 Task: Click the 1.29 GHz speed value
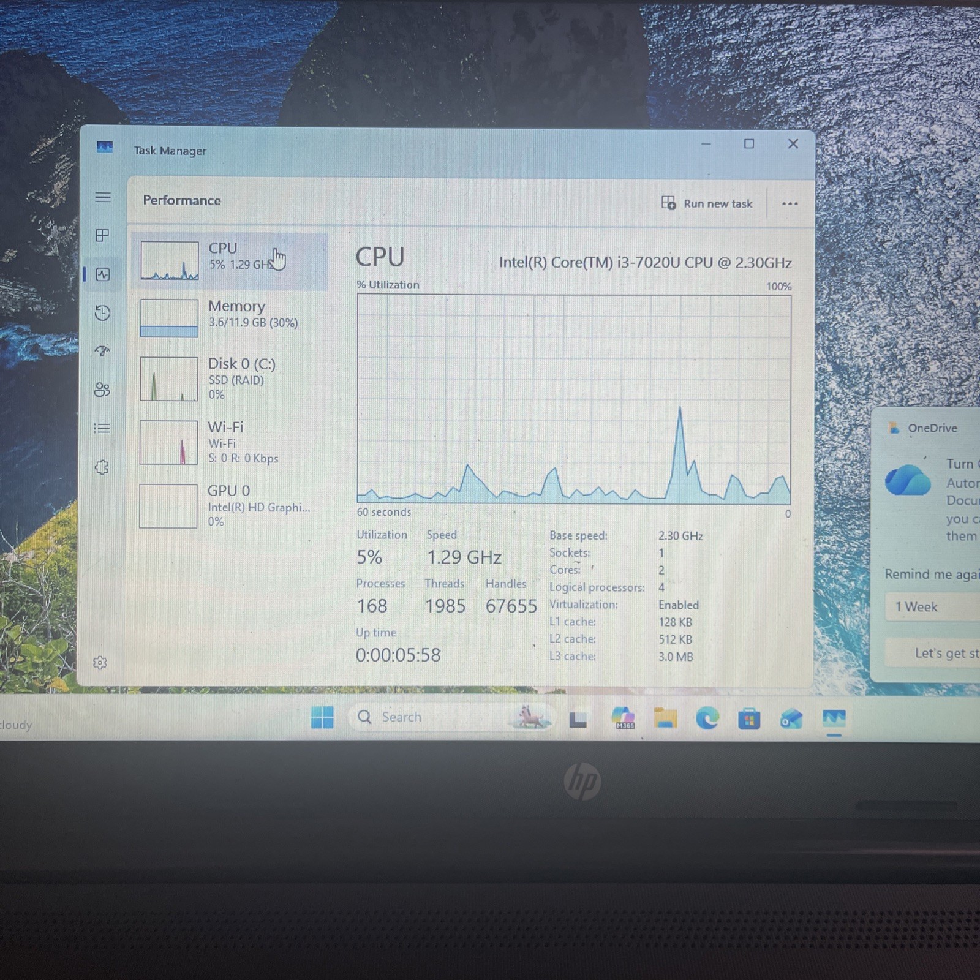pyautogui.click(x=464, y=557)
